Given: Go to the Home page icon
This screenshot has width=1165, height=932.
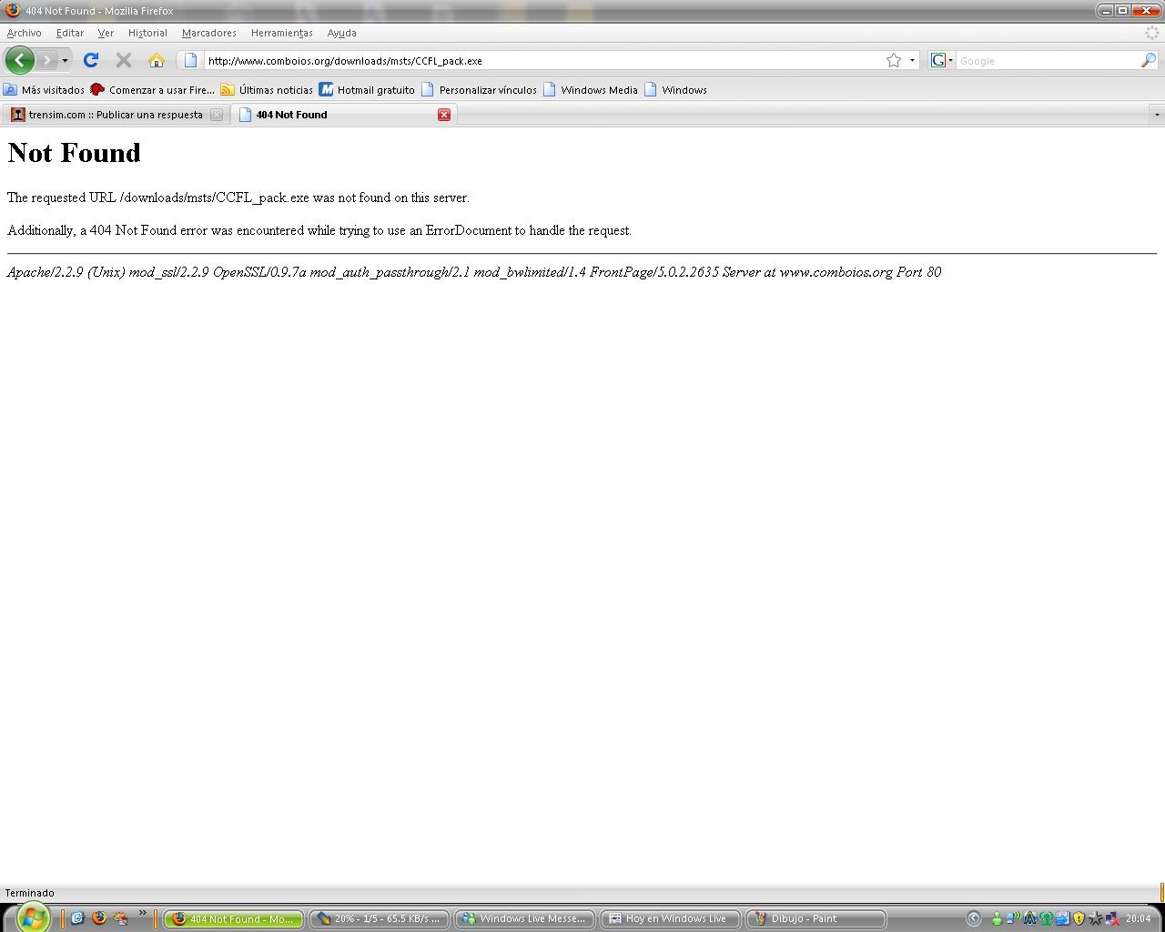Looking at the screenshot, I should (157, 60).
